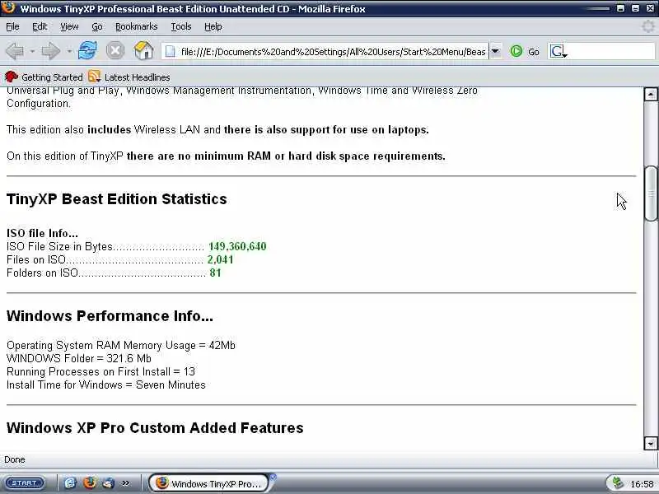The width and height of the screenshot is (659, 494).
Task: Expand the quick launch overflow chevron
Action: pos(125,483)
